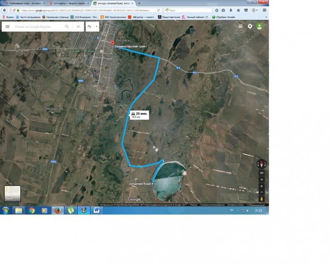Click into the Google Maps search field
The width and height of the screenshot is (331, 264).
tap(38, 26)
